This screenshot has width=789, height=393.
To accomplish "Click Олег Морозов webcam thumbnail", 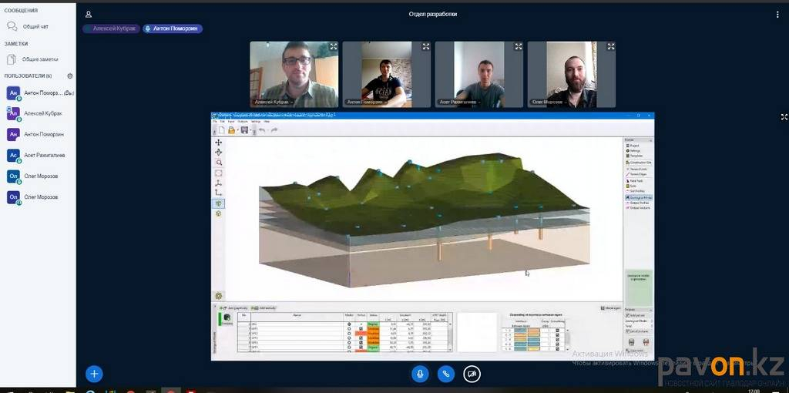I will (571, 75).
